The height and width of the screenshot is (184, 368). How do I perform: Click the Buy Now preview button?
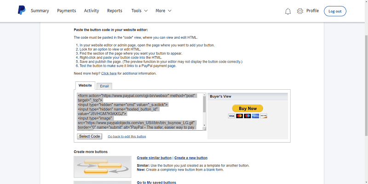[247, 109]
